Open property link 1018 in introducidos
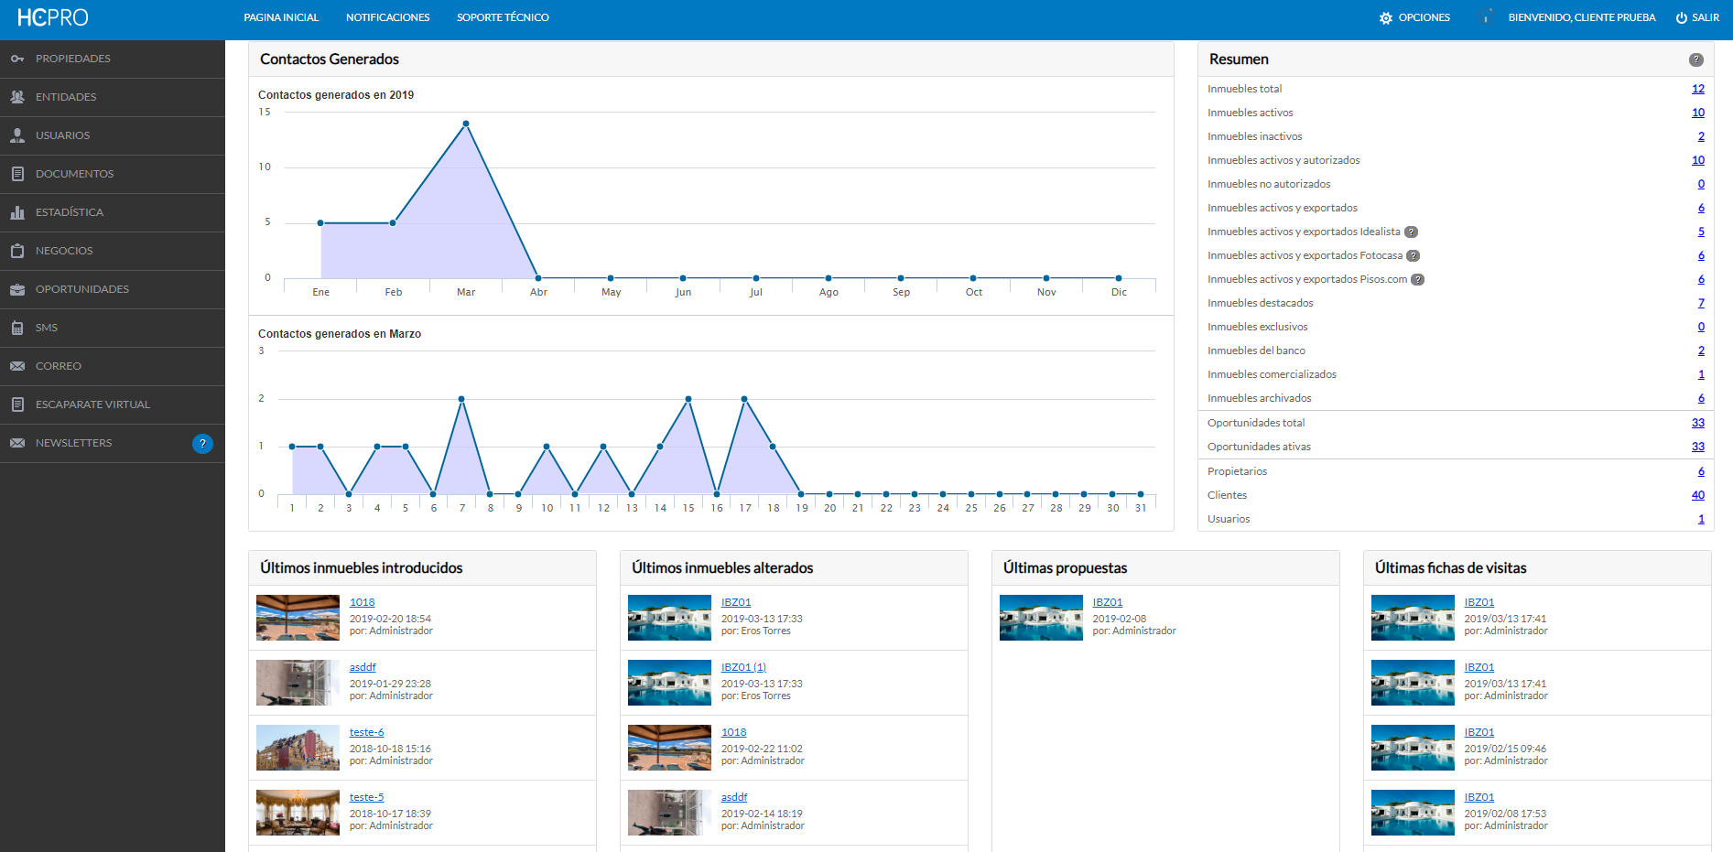 click(363, 602)
